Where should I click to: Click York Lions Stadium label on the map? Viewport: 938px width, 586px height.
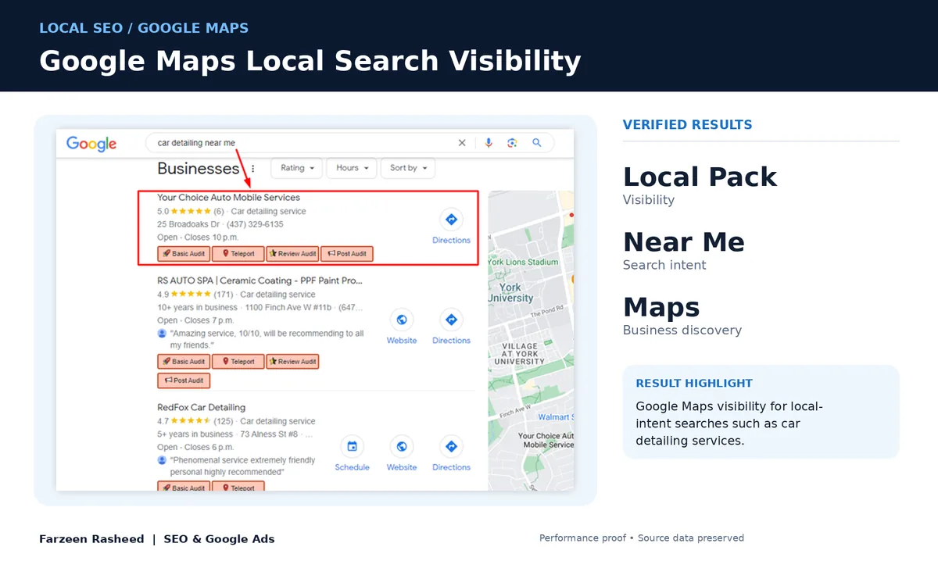point(524,263)
